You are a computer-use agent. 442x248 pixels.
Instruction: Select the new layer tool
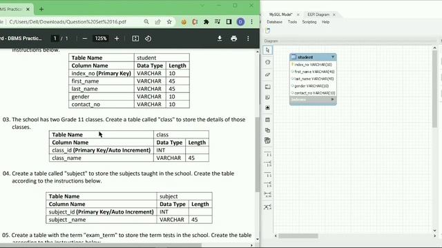pyautogui.click(x=267, y=87)
